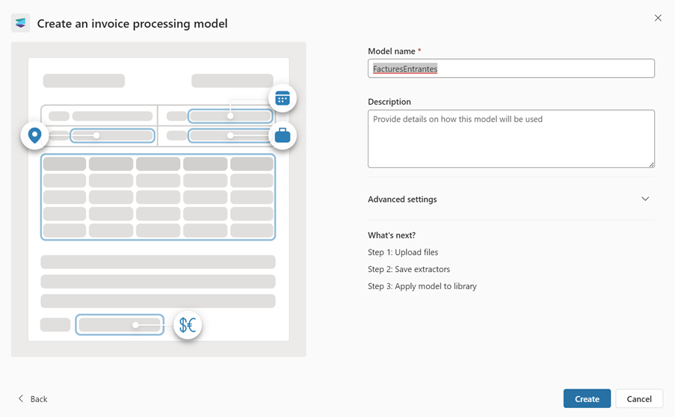Click the Cancel button
The image size is (675, 417).
point(639,398)
